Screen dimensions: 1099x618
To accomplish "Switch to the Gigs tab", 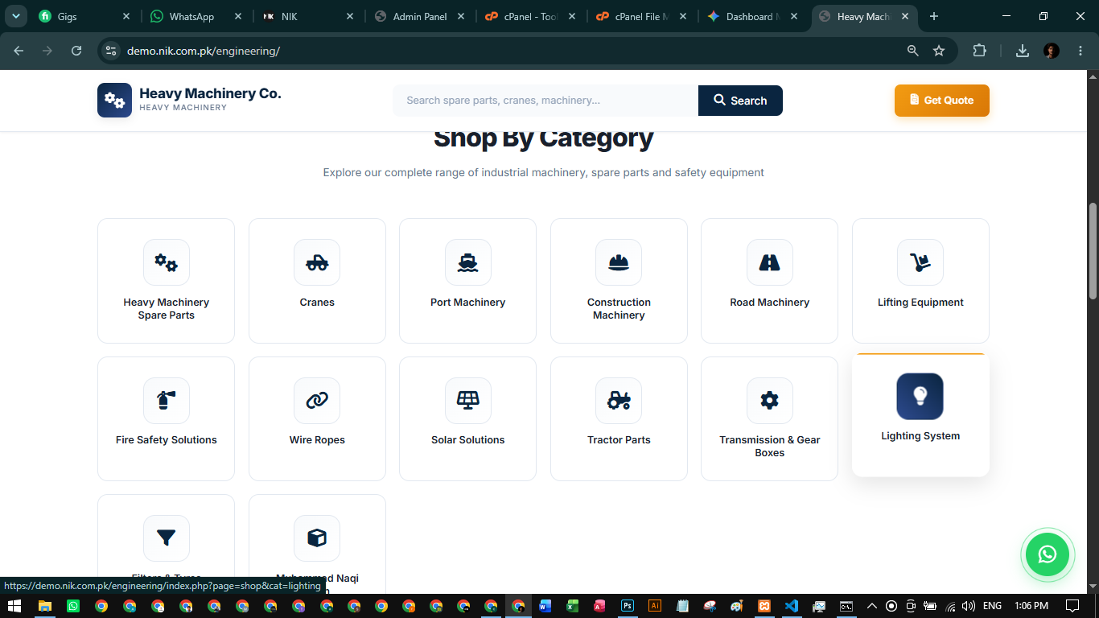I will 84,16.
